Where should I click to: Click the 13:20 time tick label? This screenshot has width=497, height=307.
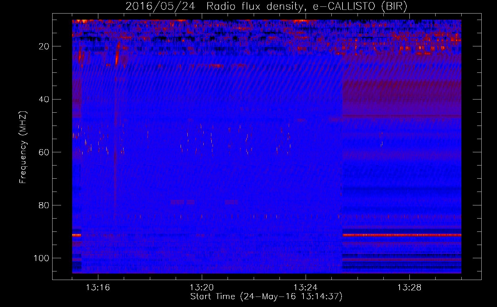[202, 288]
